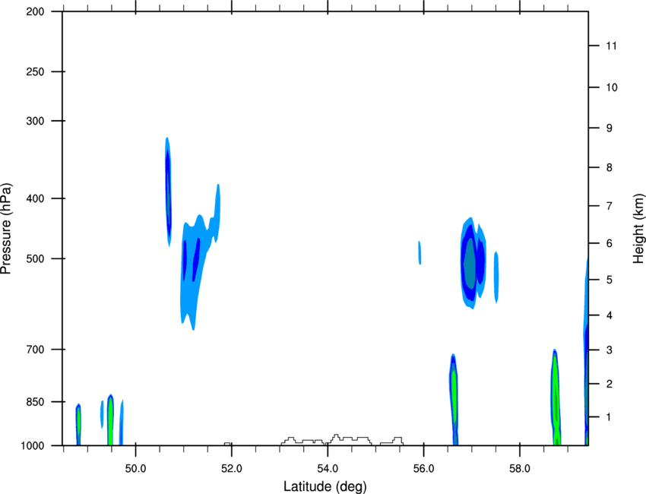Click the green surface column near 58.8 degrees

(x=556, y=397)
